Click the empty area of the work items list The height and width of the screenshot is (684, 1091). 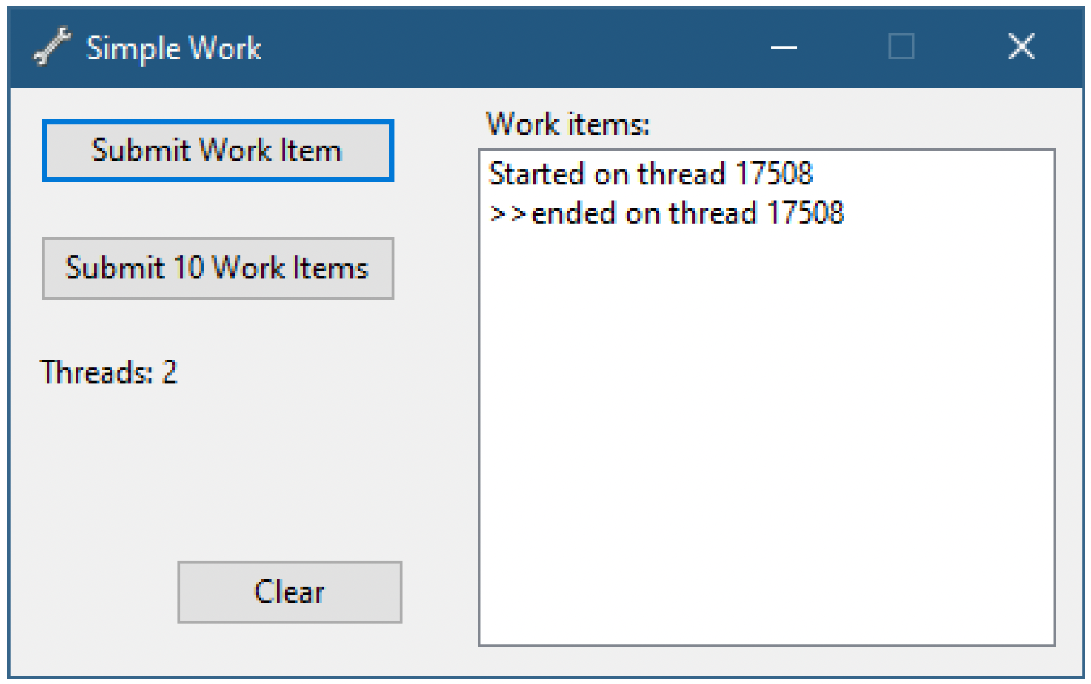click(x=767, y=438)
